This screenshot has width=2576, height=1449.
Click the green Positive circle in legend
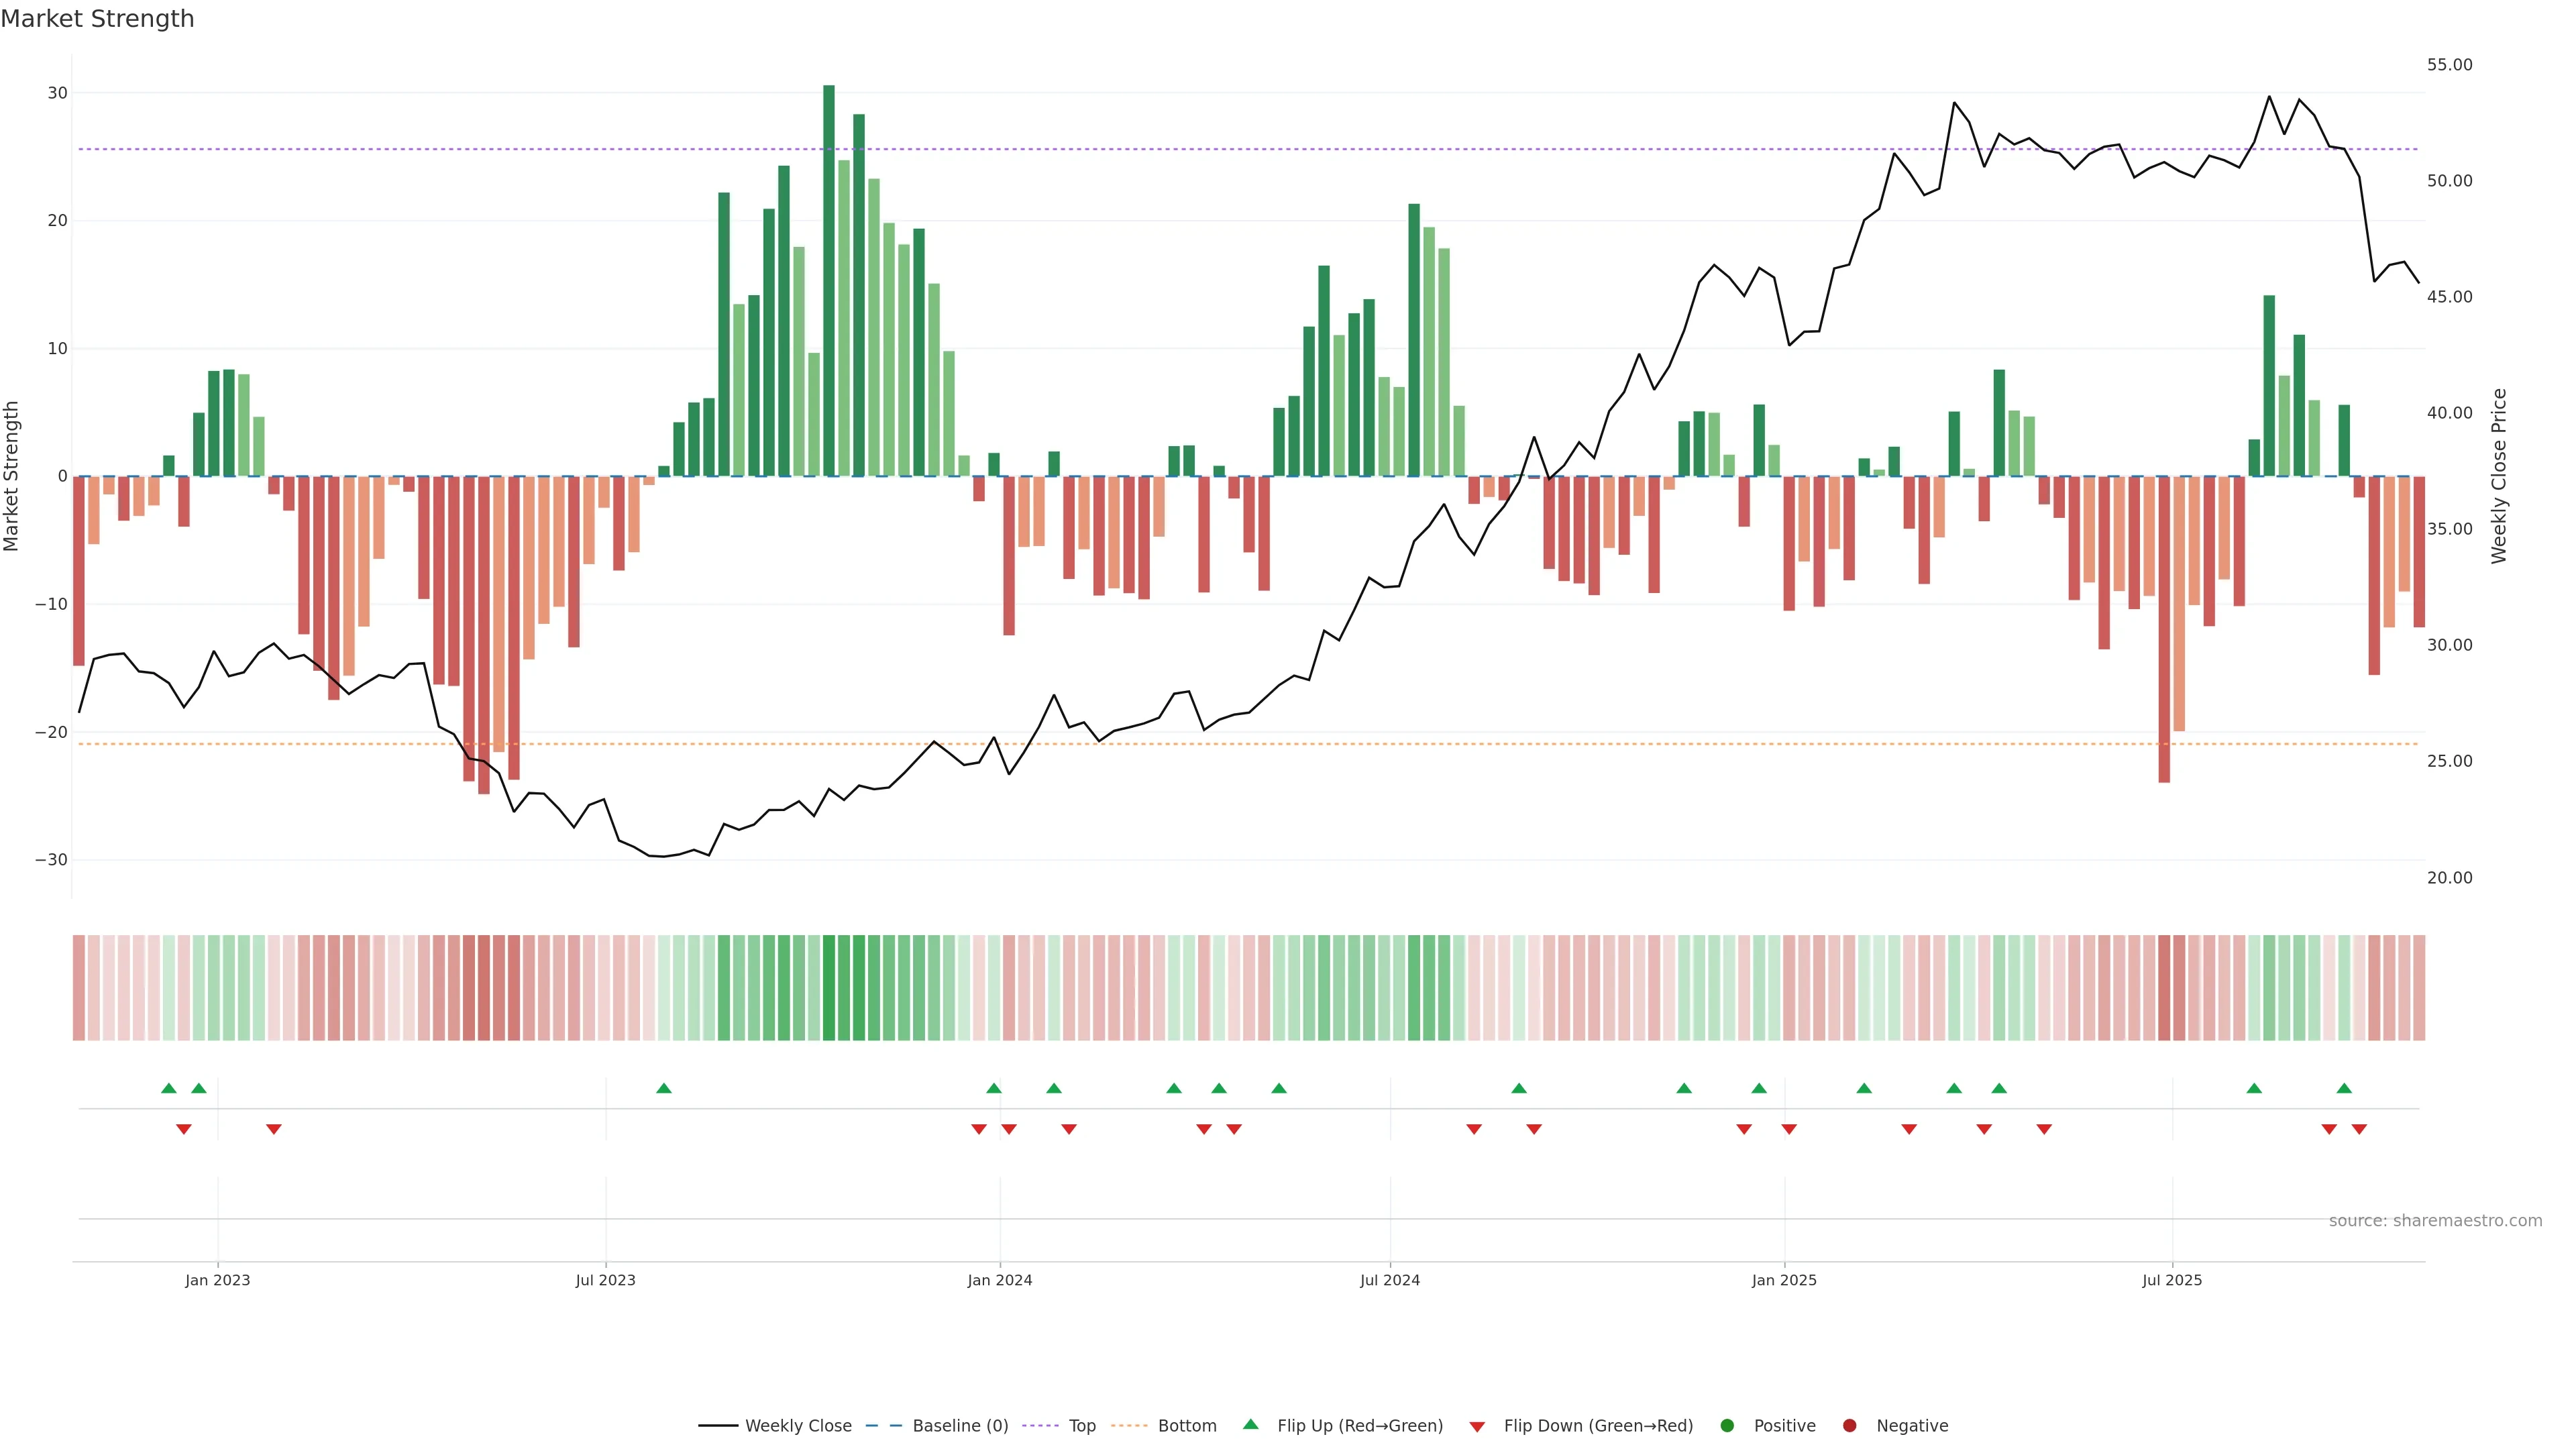[x=1727, y=1425]
